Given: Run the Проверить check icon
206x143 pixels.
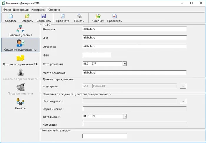Looking at the screenshot, I should [114, 16].
